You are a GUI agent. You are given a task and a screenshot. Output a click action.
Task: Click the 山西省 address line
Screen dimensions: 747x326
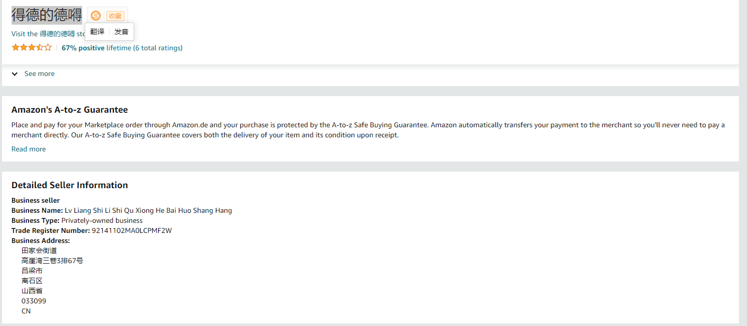coord(32,291)
